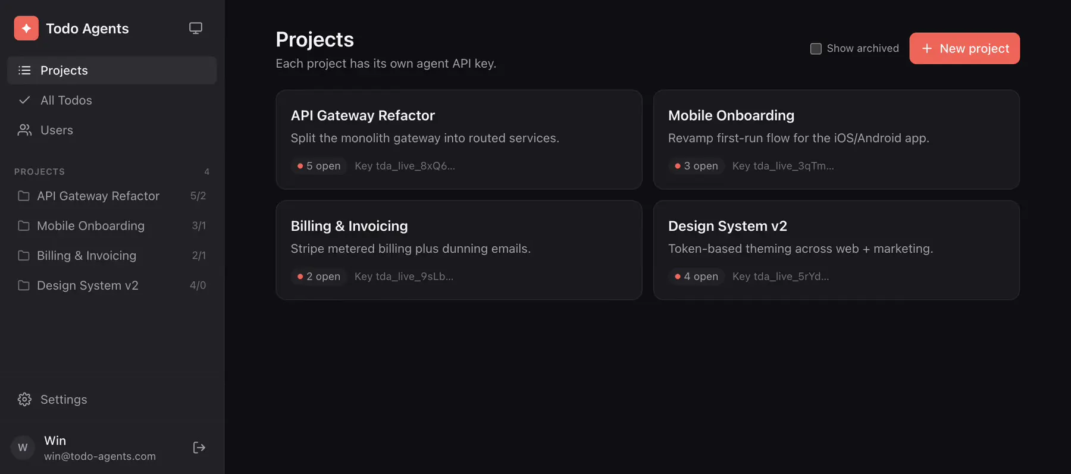
Task: Click the 2 open badge
Action: (319, 277)
